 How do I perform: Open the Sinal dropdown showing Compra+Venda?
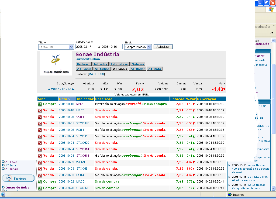[x=138, y=47]
